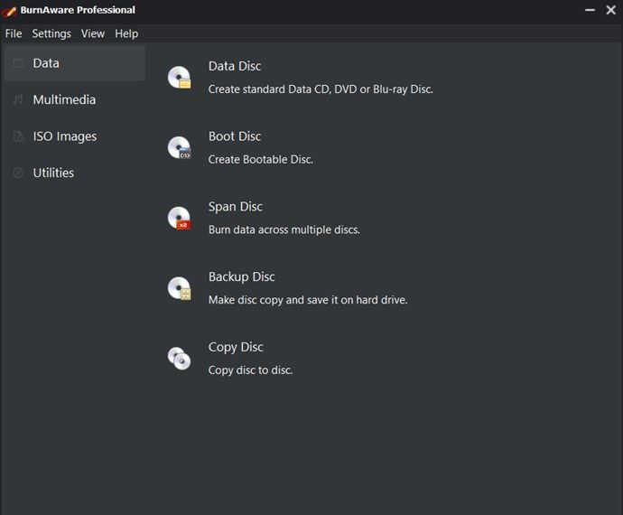Switch to the Multimedia category
Viewport: 623px width, 515px height.
[x=75, y=99]
